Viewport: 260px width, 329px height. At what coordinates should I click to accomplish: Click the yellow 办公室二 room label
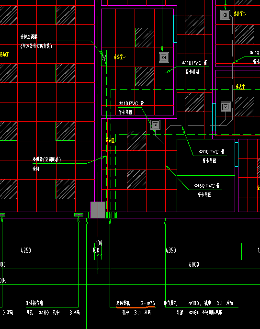(x=240, y=14)
